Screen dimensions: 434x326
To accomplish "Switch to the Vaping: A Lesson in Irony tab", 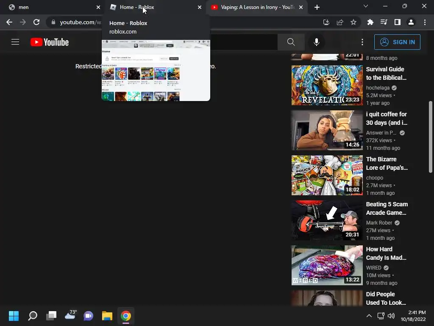I will [x=256, y=7].
